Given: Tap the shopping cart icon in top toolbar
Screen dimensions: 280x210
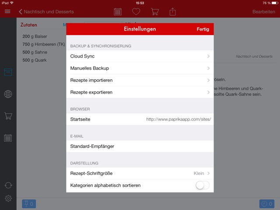Looking at the screenshot, I should (154, 12).
